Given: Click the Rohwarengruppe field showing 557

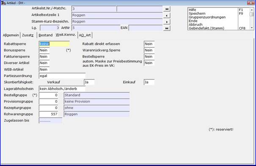Looking at the screenshot, I should [x=48, y=114].
